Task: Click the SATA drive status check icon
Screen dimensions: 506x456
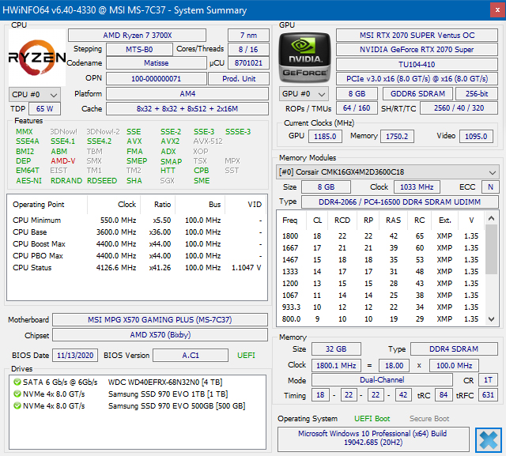Action: (x=17, y=383)
